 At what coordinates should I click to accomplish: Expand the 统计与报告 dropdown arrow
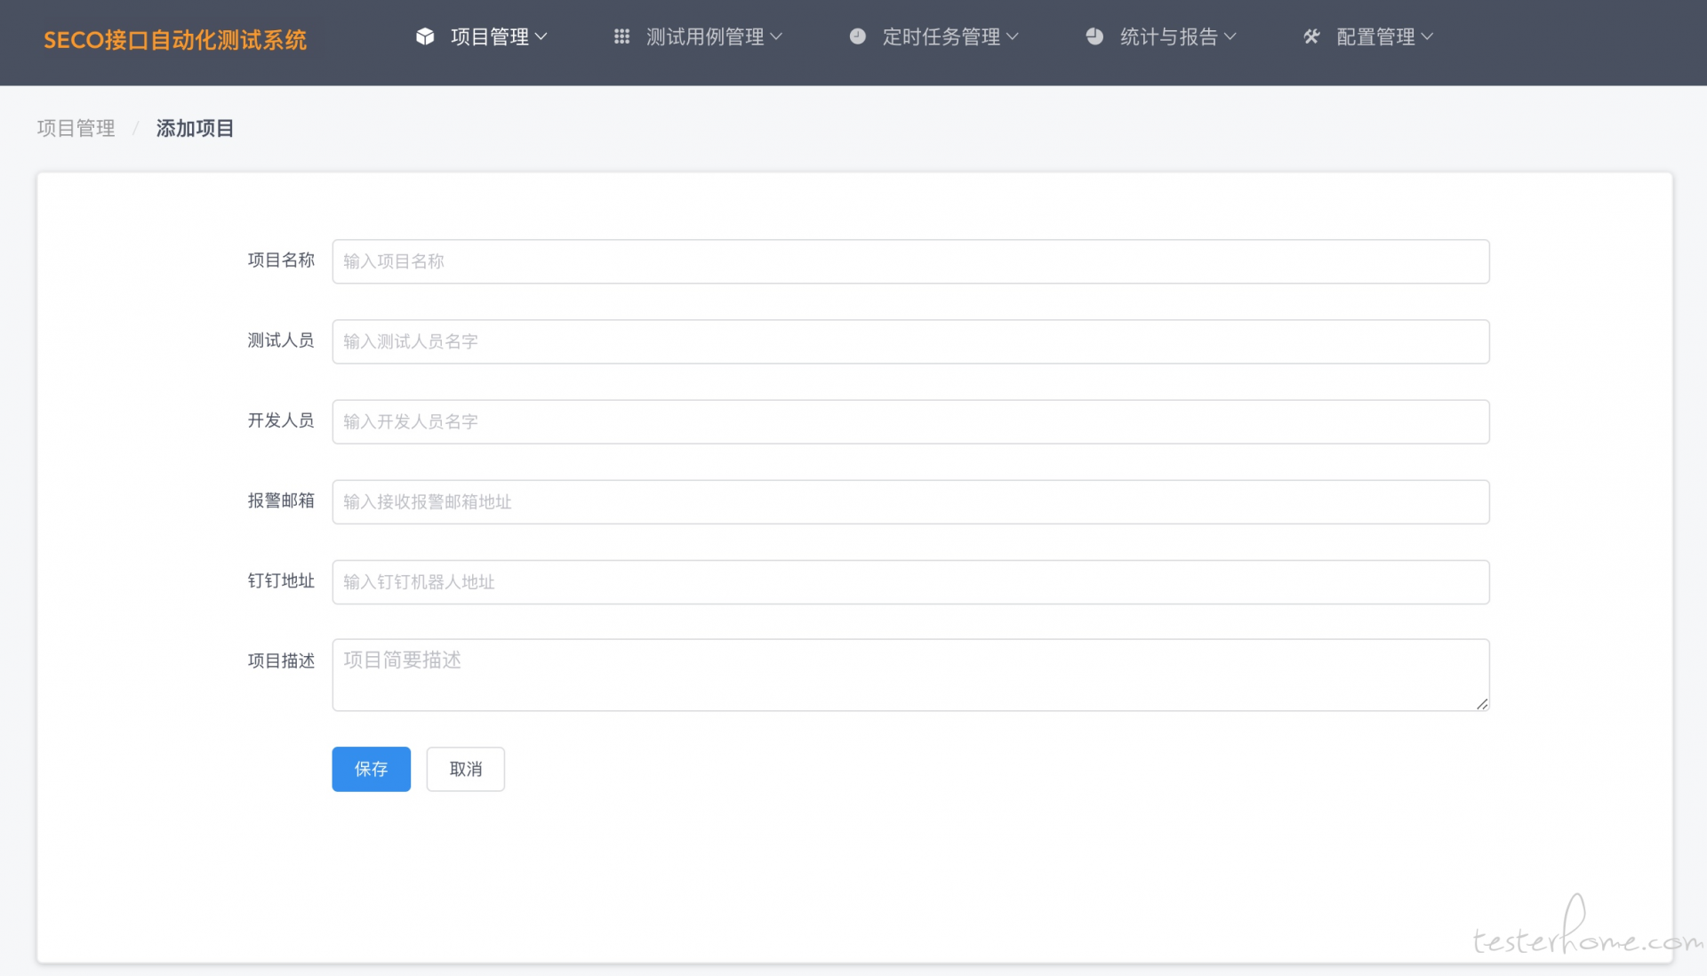click(x=1230, y=36)
